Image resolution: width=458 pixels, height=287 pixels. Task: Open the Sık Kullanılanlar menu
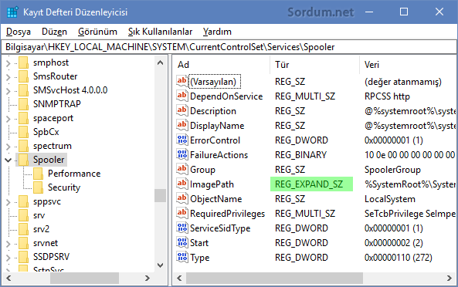(160, 32)
